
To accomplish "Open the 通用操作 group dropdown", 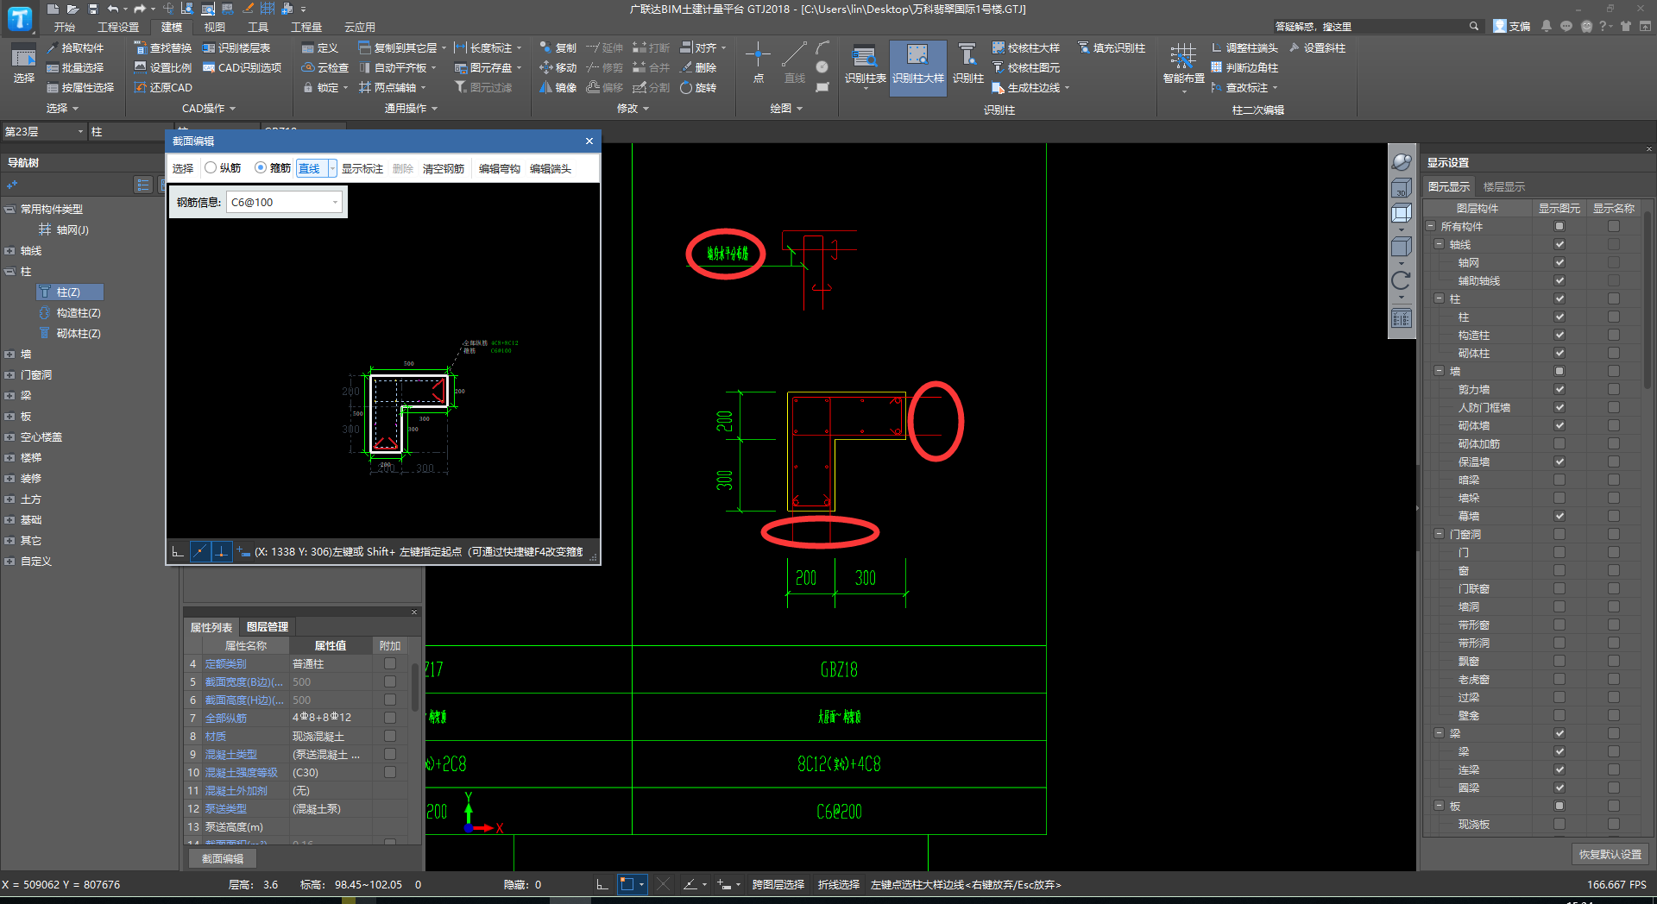I will [x=411, y=109].
